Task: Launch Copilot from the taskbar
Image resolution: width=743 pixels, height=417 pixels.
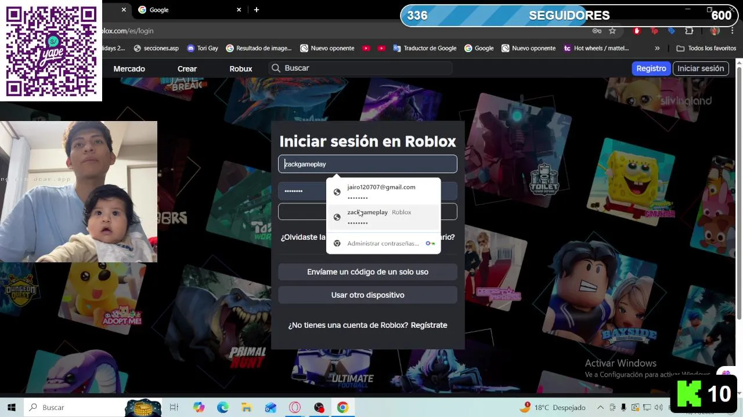Action: coord(199,407)
